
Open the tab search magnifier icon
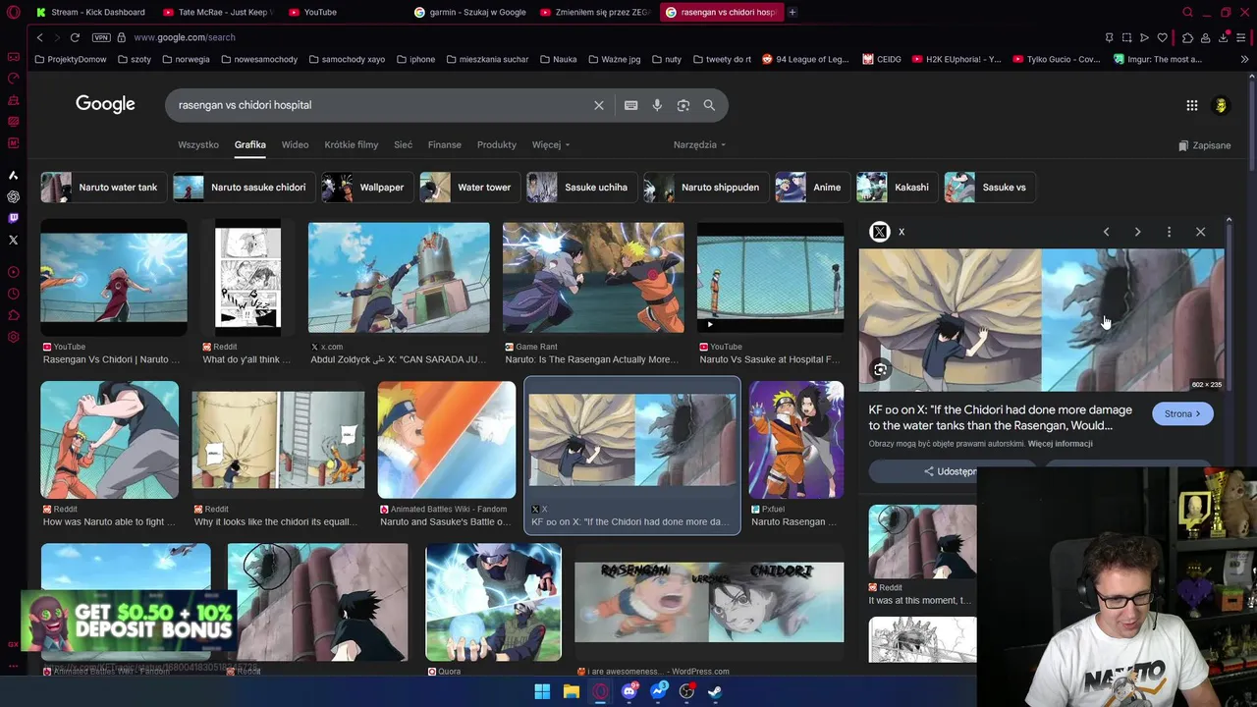click(x=1187, y=12)
